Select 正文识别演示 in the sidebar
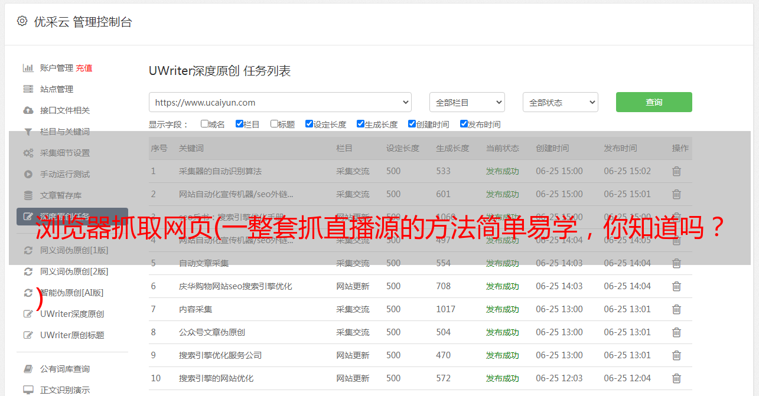Screen dimensions: 759x396 pyautogui.click(x=65, y=390)
